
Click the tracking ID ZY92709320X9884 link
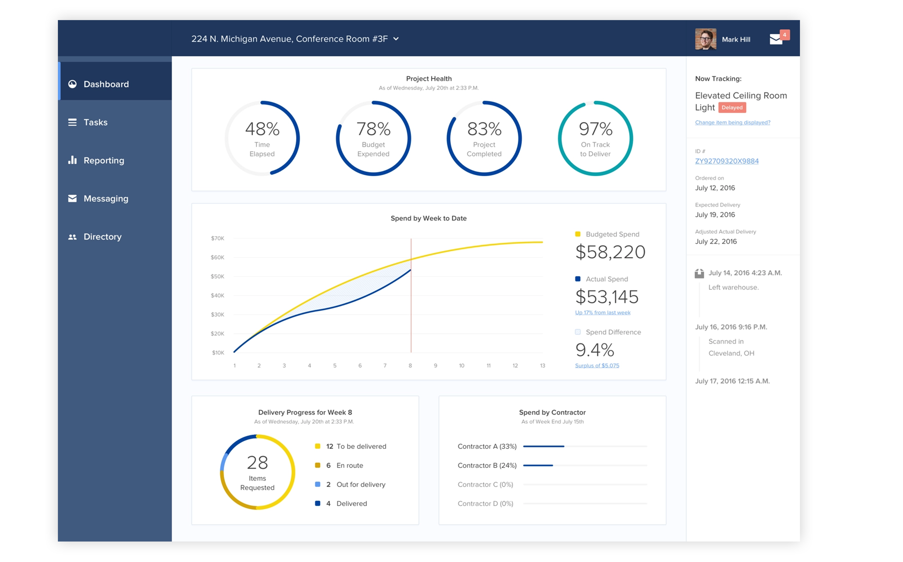coord(727,161)
